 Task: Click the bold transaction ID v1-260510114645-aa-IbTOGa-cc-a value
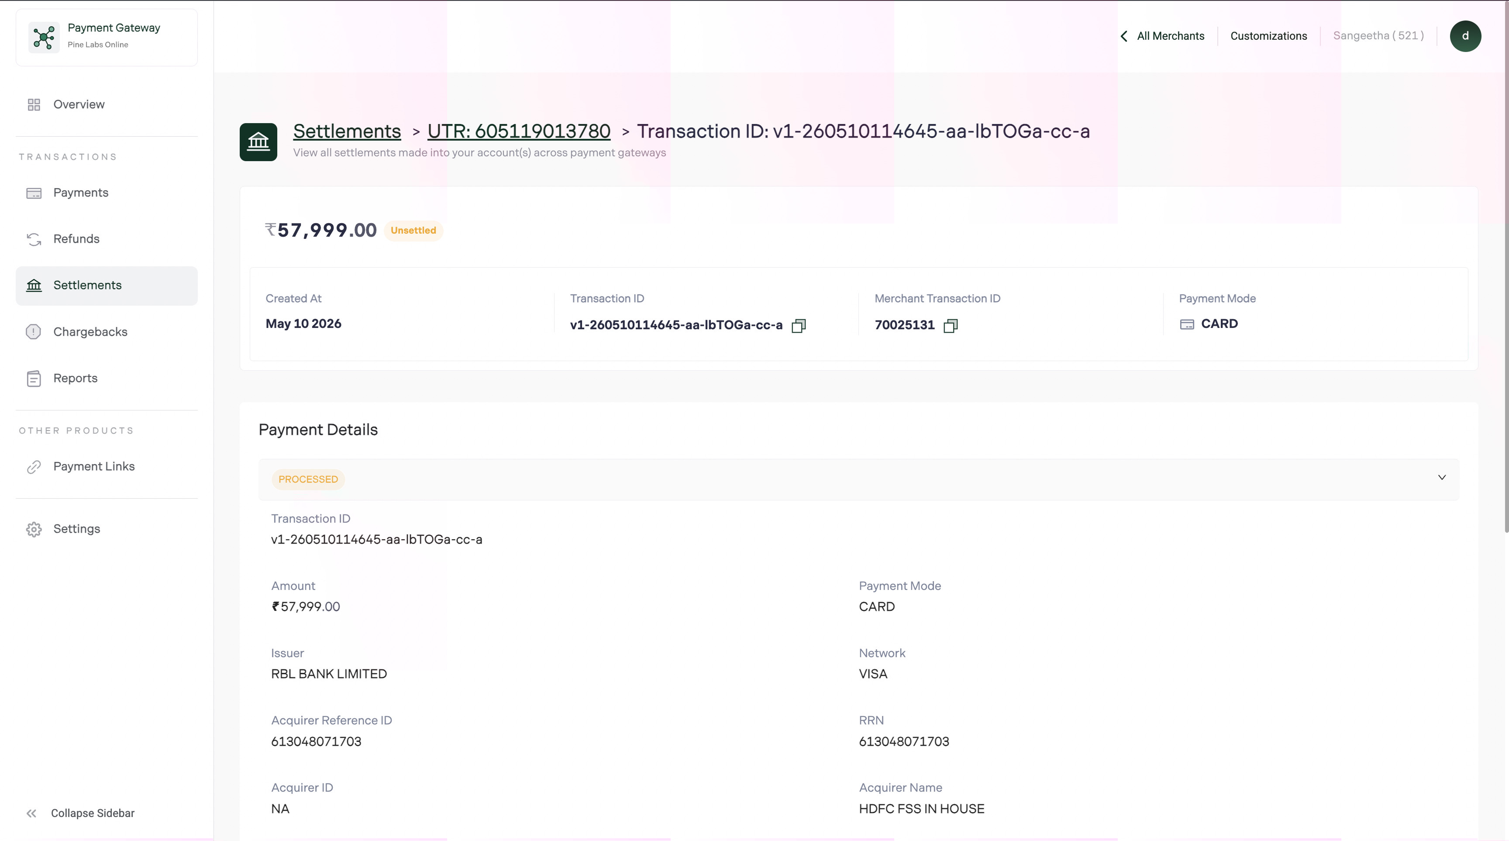tap(676, 325)
